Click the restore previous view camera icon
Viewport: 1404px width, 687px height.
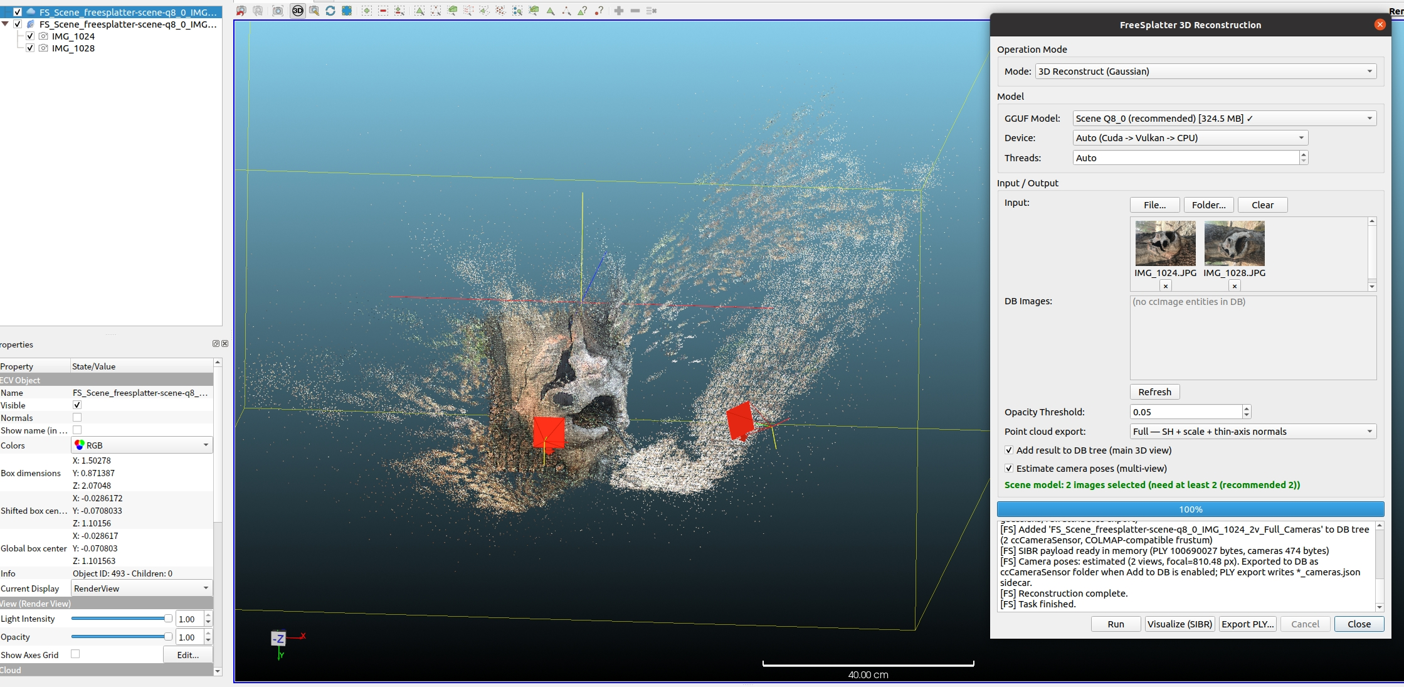pos(241,11)
